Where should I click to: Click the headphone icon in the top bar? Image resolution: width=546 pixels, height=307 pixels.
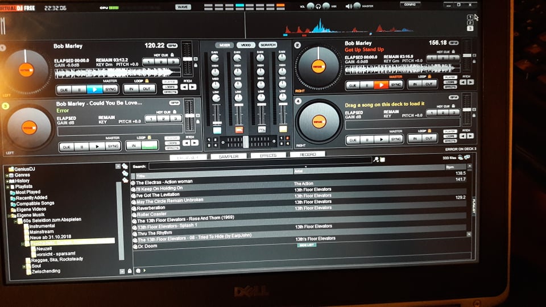tap(318, 6)
